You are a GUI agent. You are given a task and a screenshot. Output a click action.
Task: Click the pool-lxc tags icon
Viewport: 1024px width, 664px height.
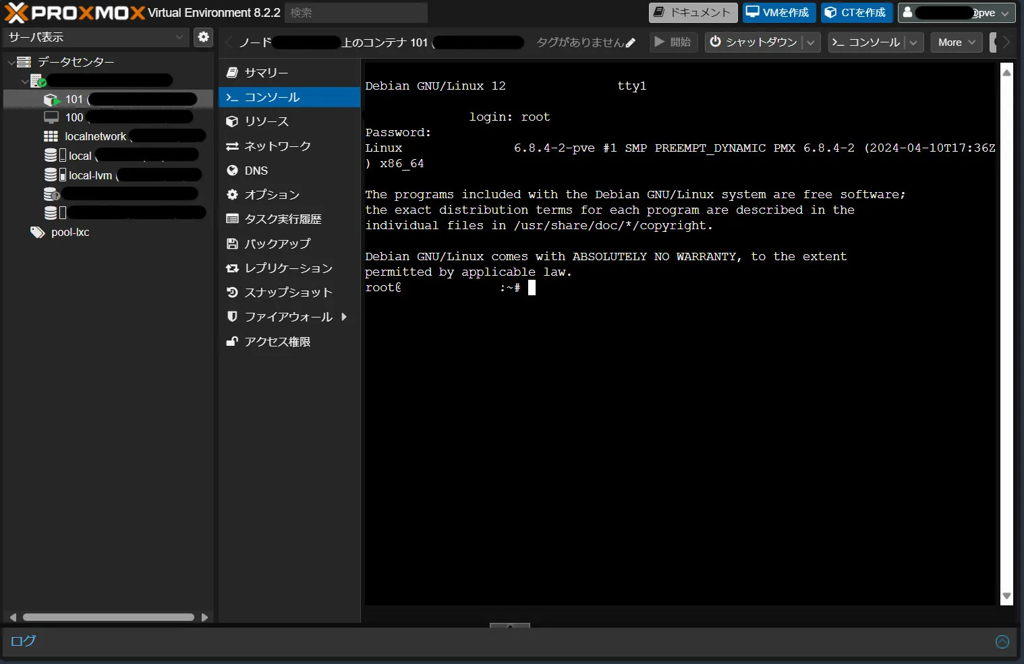(x=37, y=233)
